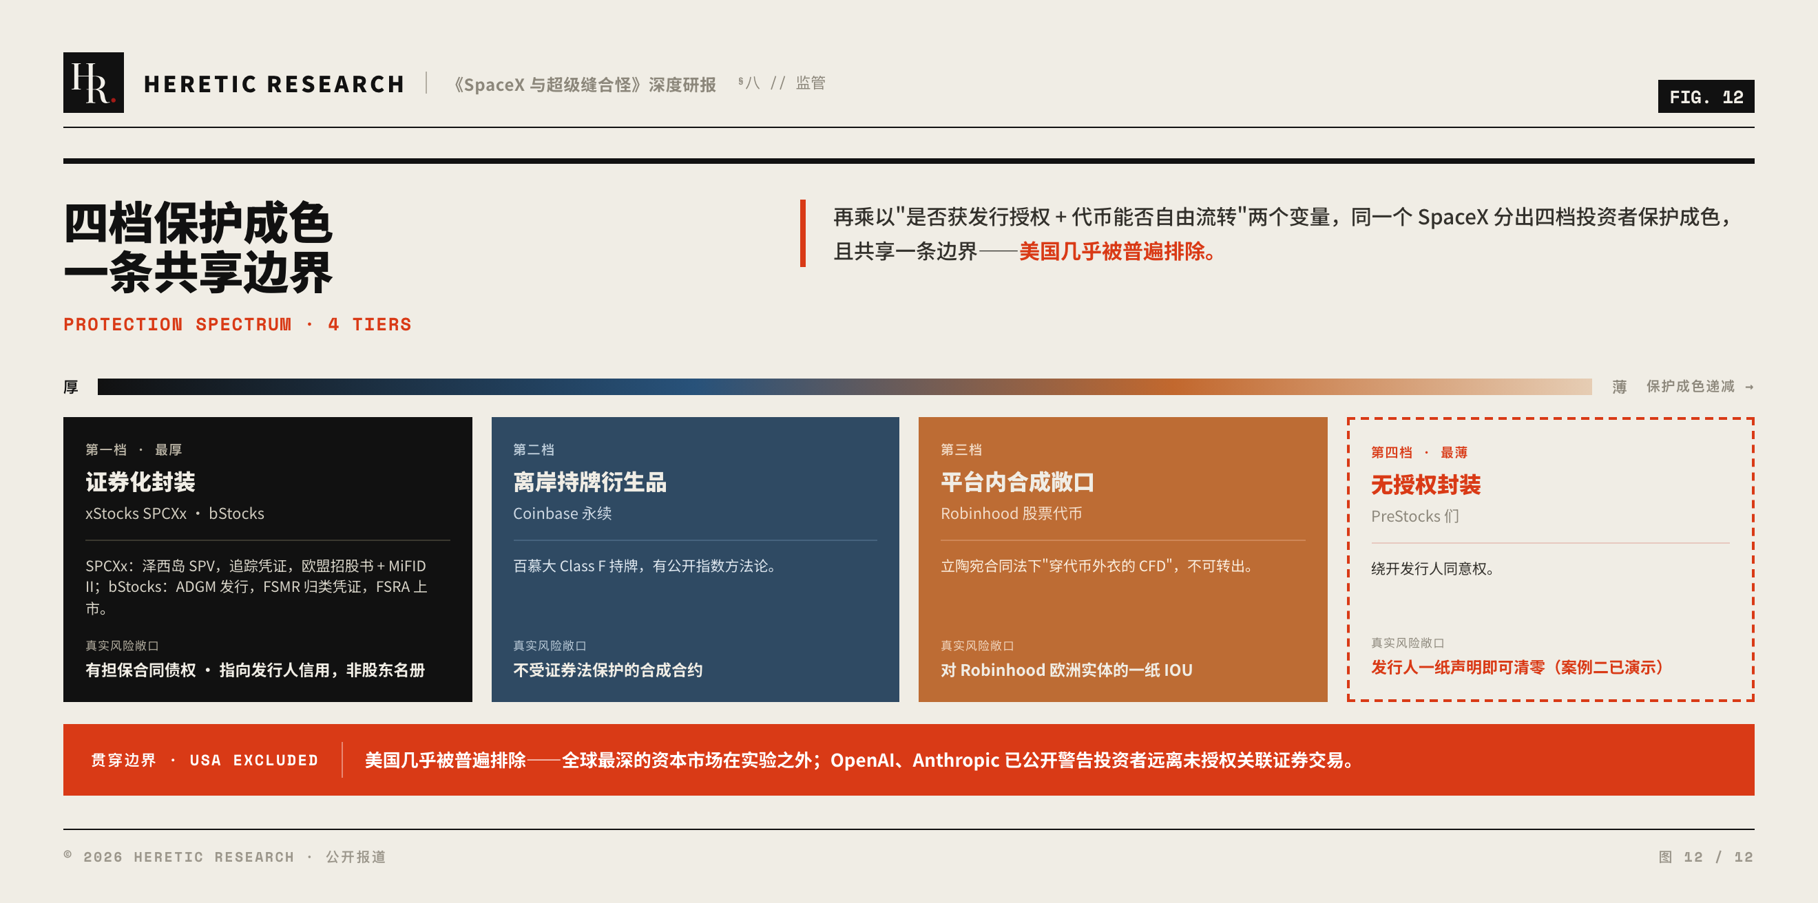This screenshot has width=1818, height=903.
Task: Click 有担保合同债权 risk exposure line
Action: point(255,670)
